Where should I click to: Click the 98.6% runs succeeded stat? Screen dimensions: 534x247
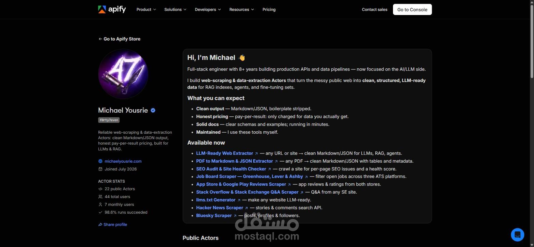click(126, 212)
